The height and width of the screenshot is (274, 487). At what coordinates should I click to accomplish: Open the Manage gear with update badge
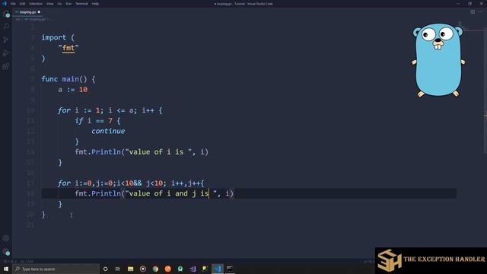[6, 252]
